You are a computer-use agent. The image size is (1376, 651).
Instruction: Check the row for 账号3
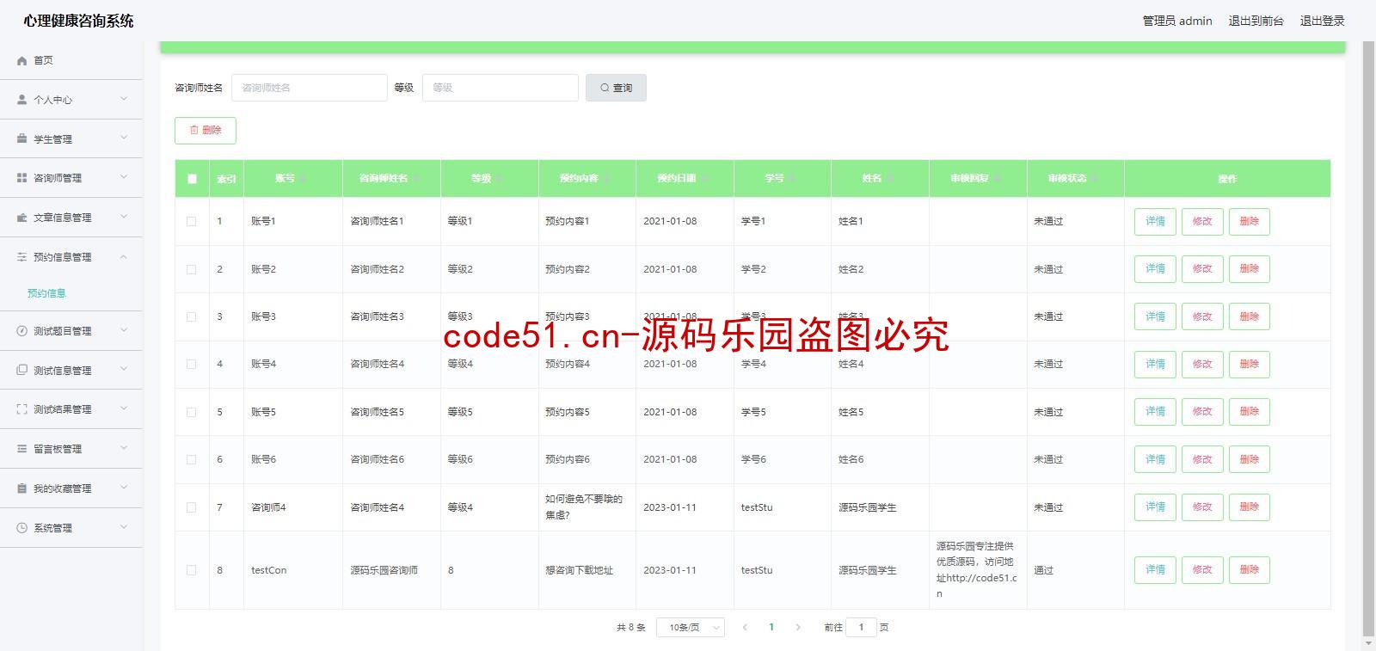192,316
